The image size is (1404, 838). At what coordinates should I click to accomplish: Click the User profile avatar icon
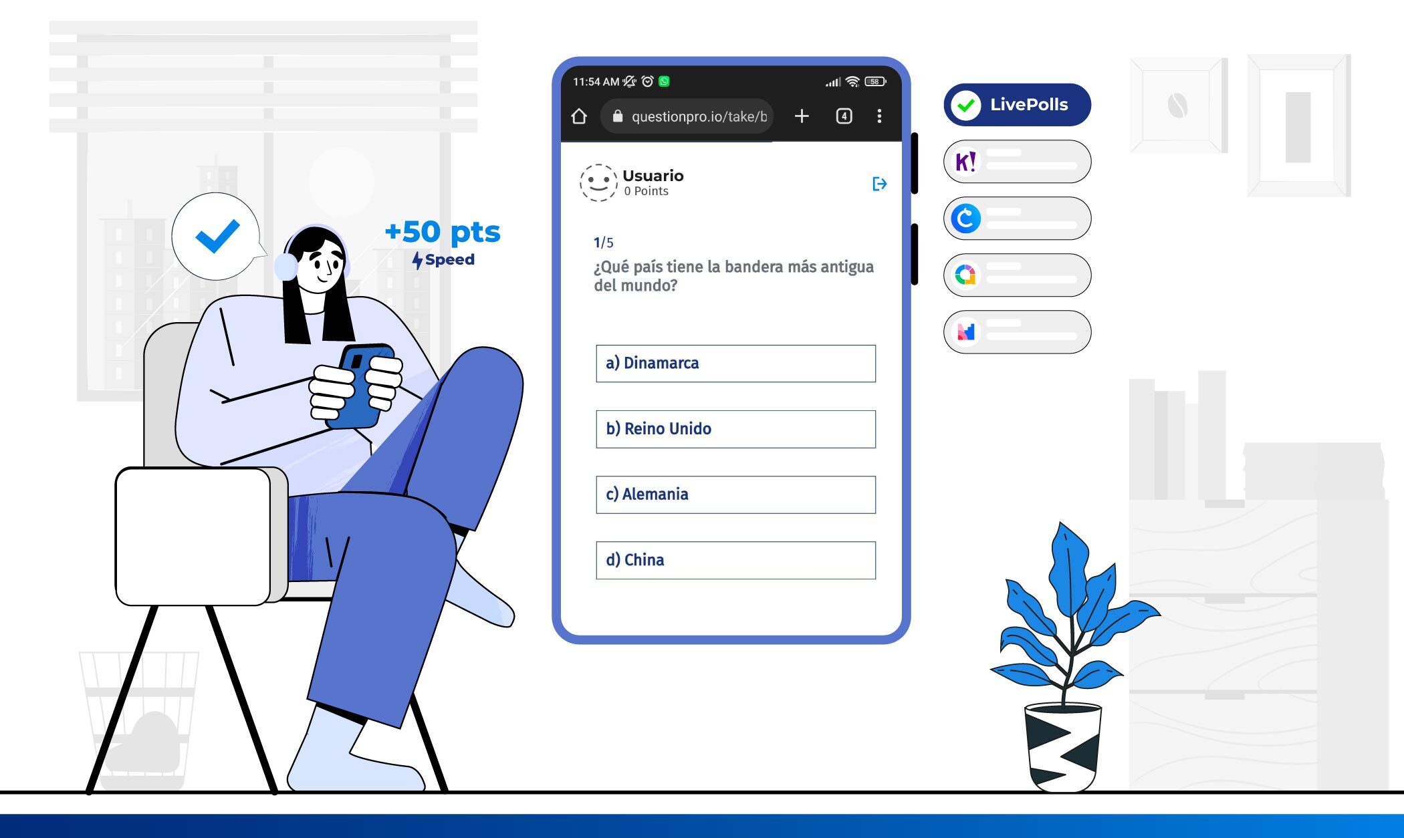pos(600,182)
